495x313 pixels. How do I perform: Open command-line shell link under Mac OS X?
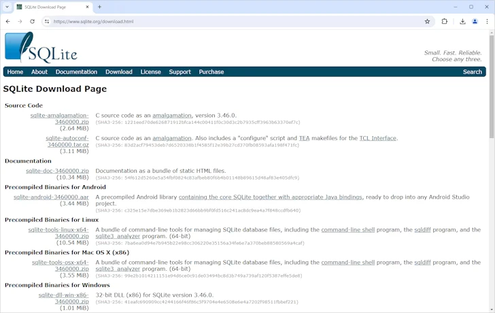coord(348,263)
